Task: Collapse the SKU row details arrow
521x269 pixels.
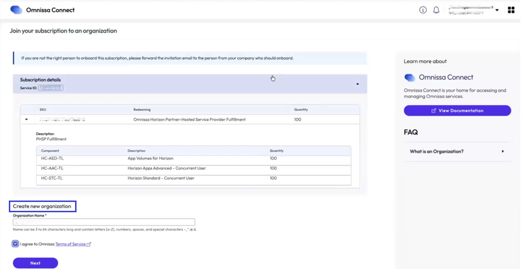Action: 26,120
